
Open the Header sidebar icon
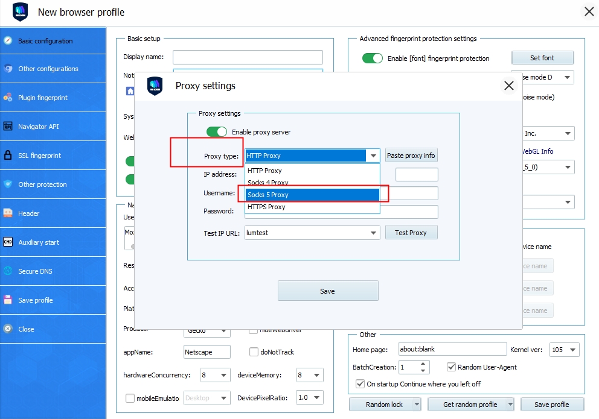(x=8, y=213)
